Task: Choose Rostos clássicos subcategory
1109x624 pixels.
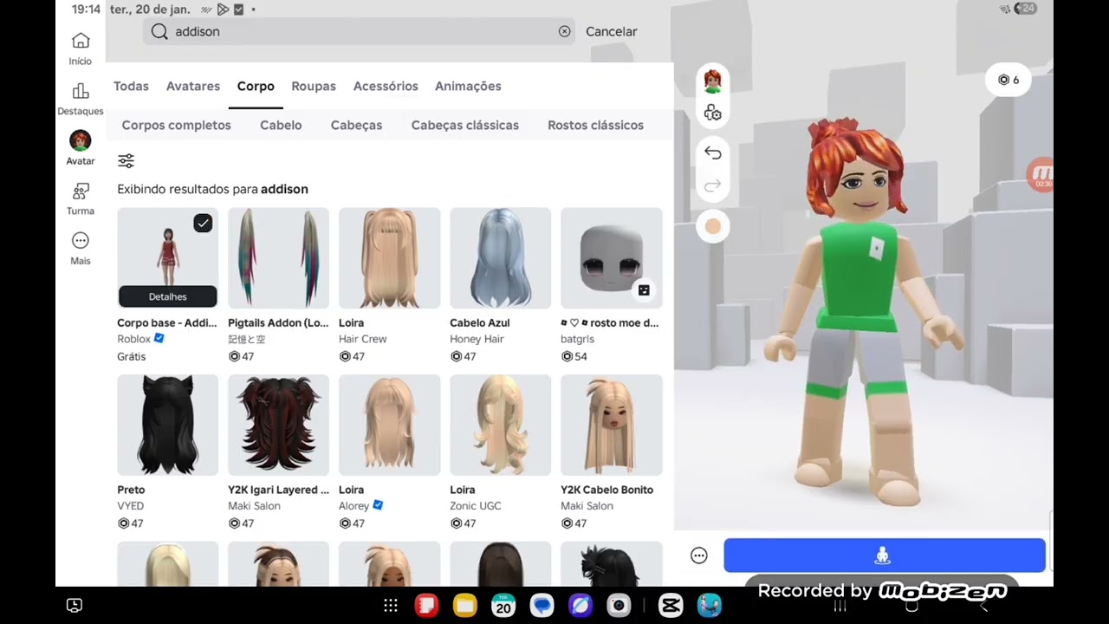Action: click(x=595, y=125)
